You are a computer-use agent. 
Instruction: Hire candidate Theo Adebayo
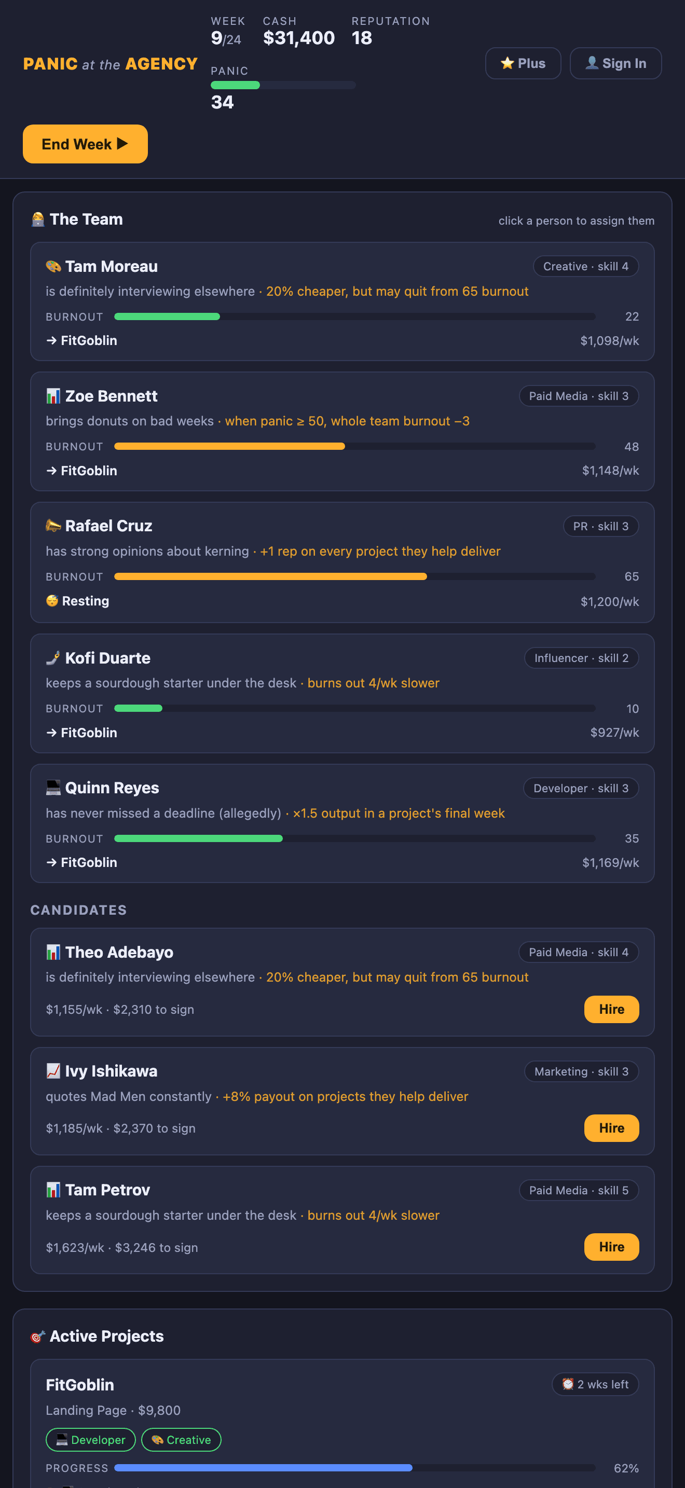coord(611,1009)
